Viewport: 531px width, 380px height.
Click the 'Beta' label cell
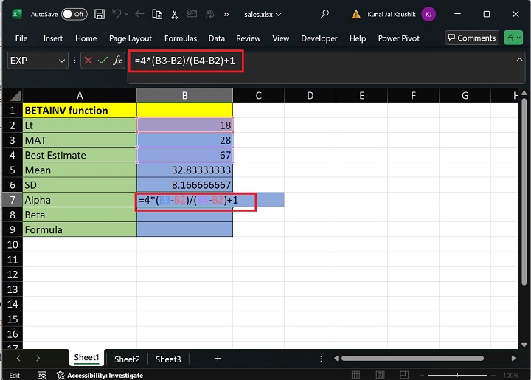coord(80,215)
